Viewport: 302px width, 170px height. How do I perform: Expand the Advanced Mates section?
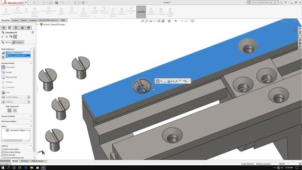pos(31,116)
